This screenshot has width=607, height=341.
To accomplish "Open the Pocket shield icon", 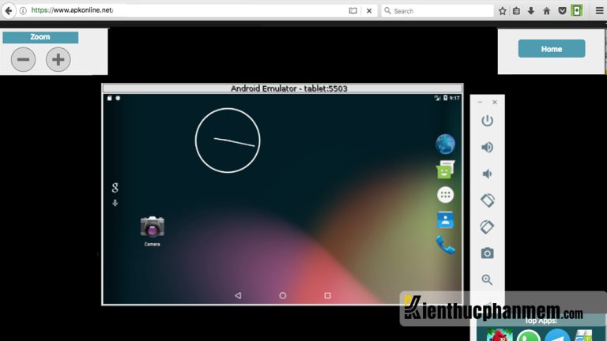I will pyautogui.click(x=562, y=11).
